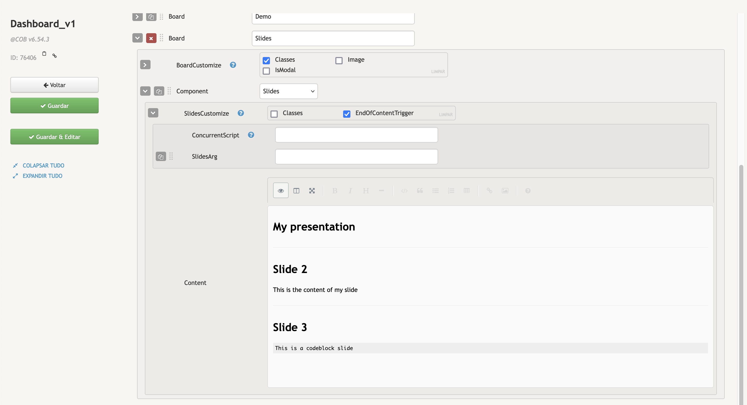Uncheck BoardCustomize Classes checkbox

tap(266, 60)
